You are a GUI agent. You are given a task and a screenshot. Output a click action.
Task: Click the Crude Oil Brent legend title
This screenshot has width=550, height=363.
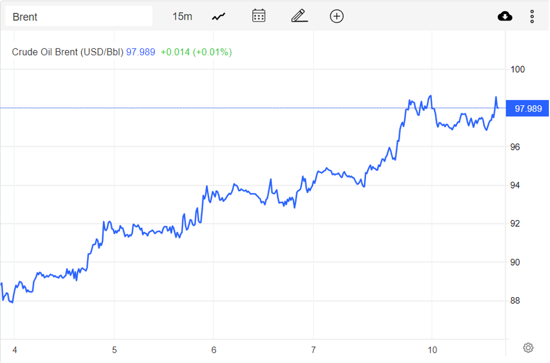(68, 52)
